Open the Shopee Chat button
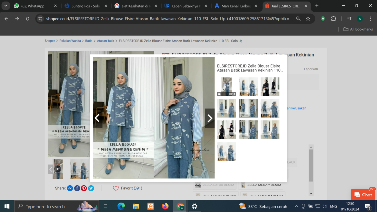 (x=363, y=195)
